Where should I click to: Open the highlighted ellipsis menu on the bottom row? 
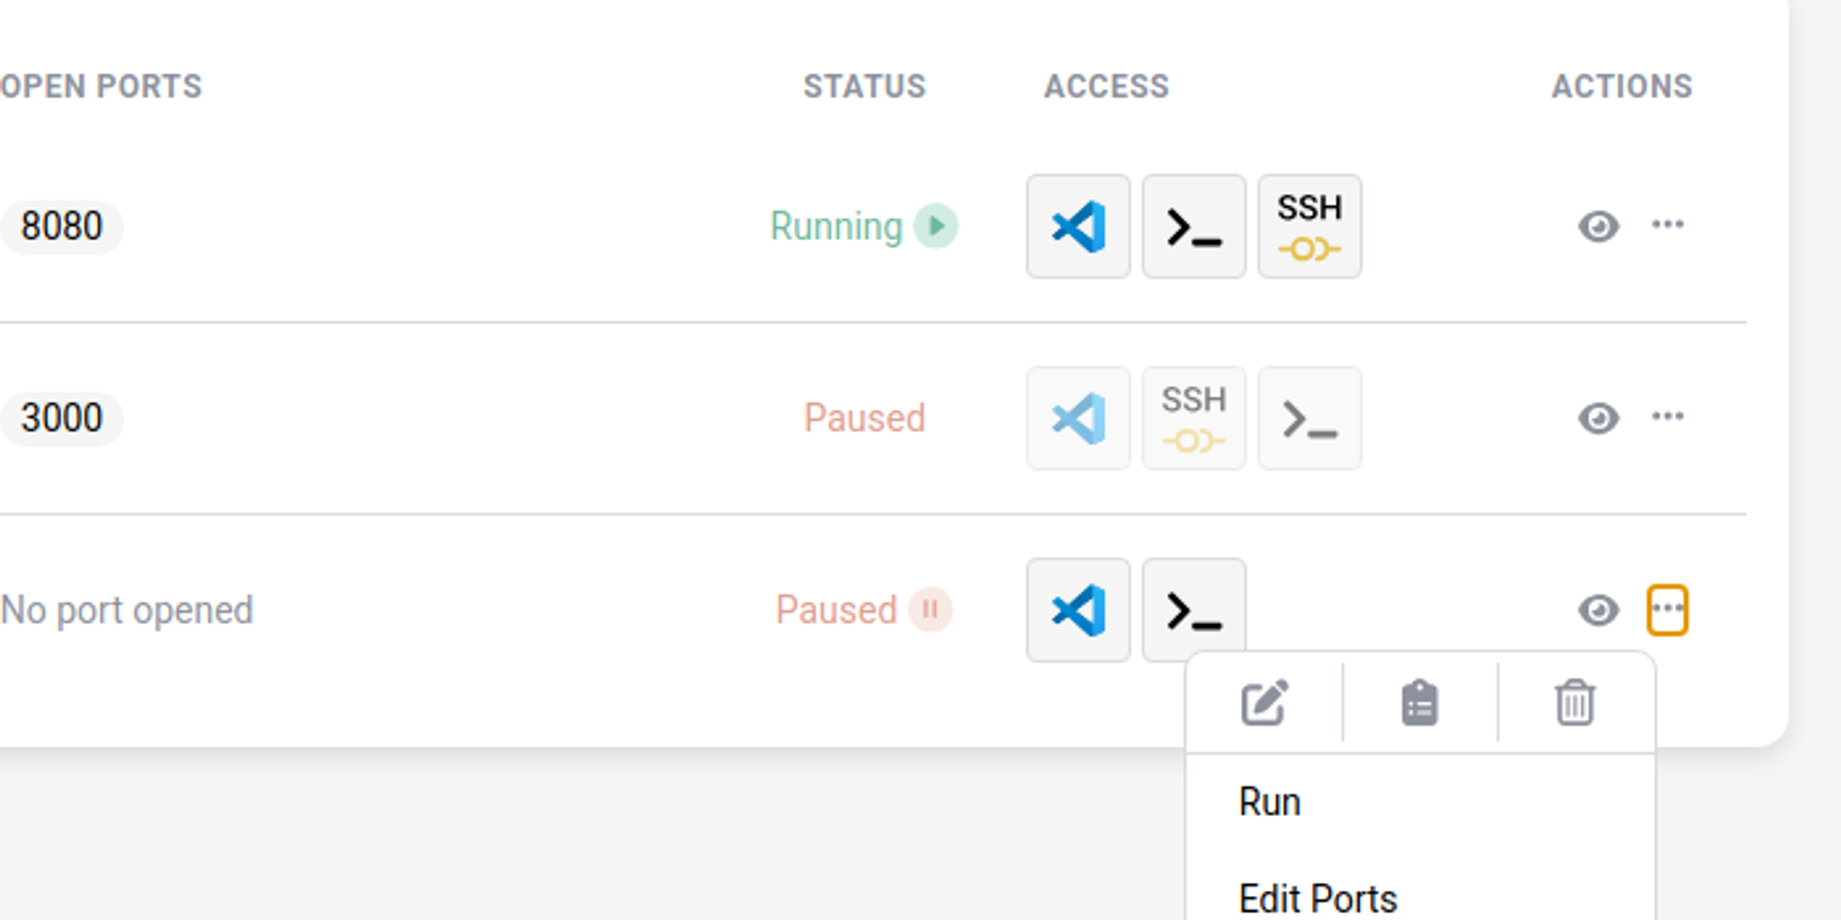(x=1669, y=609)
